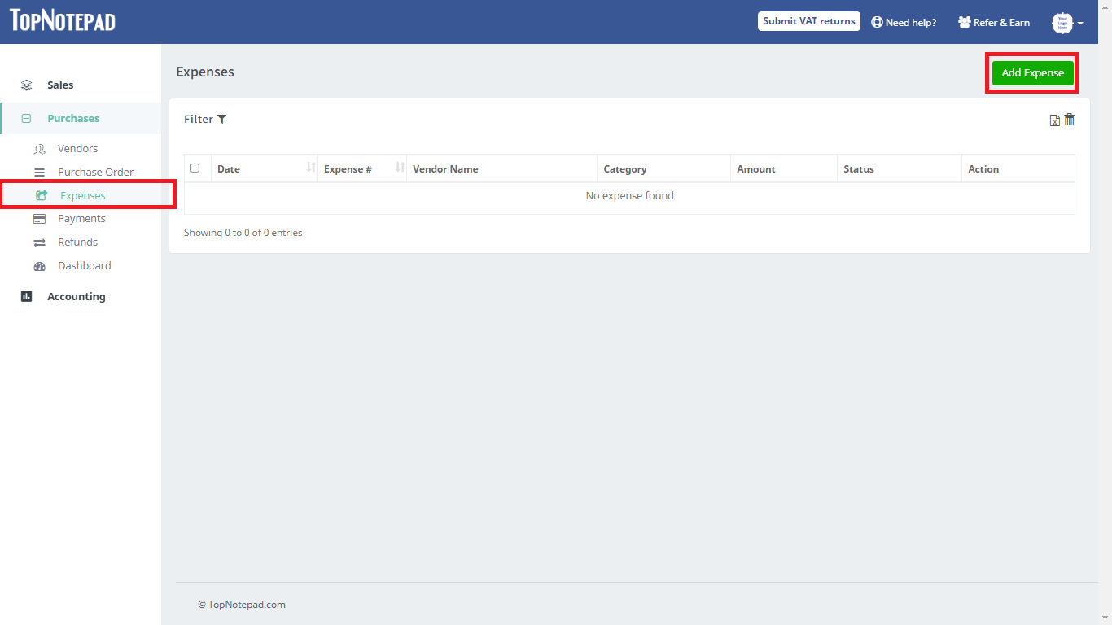Open the Vendors page
Viewport: 1112px width, 625px height.
77,148
